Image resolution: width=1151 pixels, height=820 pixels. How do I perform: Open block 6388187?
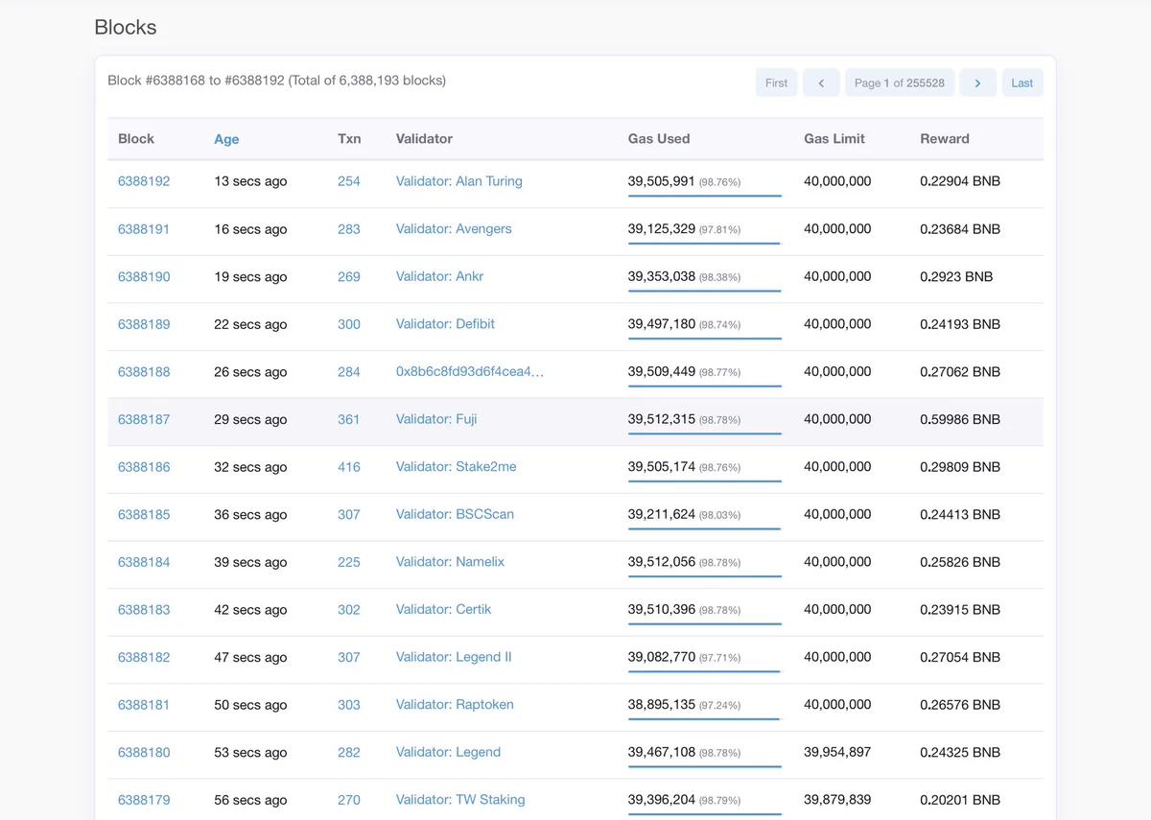point(144,419)
